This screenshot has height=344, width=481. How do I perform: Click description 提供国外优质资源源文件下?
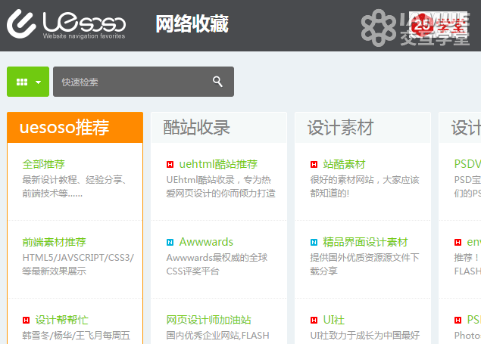[x=364, y=258]
